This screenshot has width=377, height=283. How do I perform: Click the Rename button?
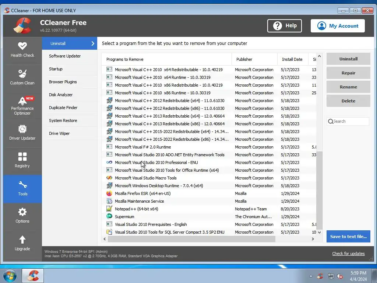(x=348, y=87)
